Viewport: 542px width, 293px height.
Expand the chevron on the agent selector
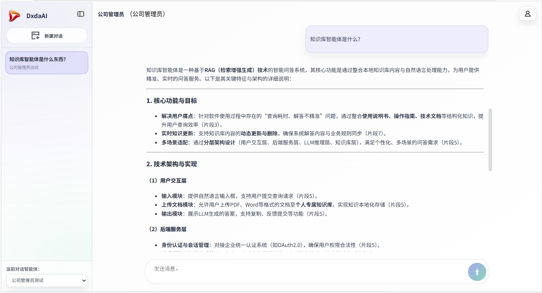coord(84,281)
